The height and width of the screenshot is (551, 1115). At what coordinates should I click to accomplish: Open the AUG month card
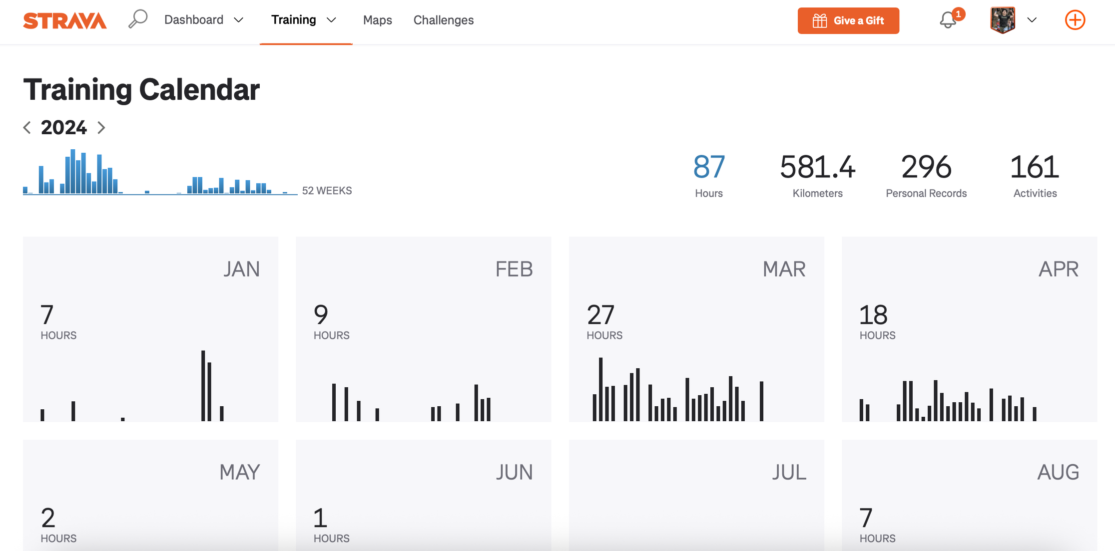(x=970, y=495)
